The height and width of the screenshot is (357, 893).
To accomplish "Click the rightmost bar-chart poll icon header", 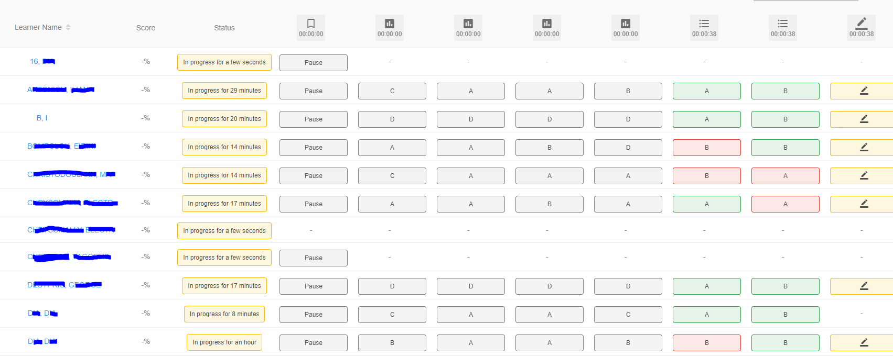I will point(626,28).
